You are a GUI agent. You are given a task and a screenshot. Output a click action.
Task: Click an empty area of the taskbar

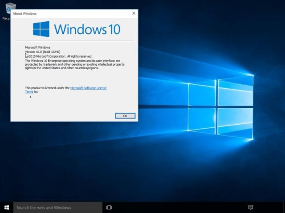click(178, 207)
